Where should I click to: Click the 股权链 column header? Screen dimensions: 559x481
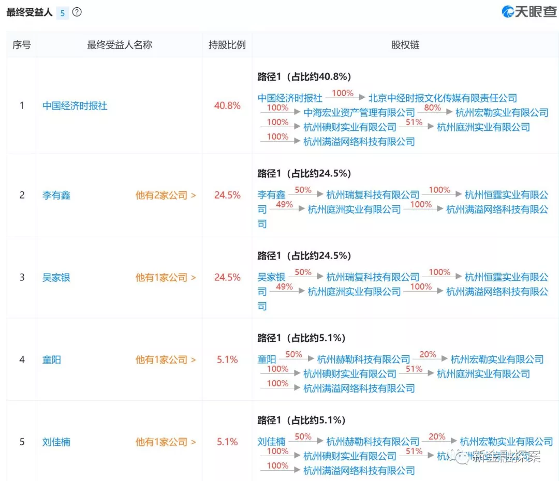click(x=405, y=45)
